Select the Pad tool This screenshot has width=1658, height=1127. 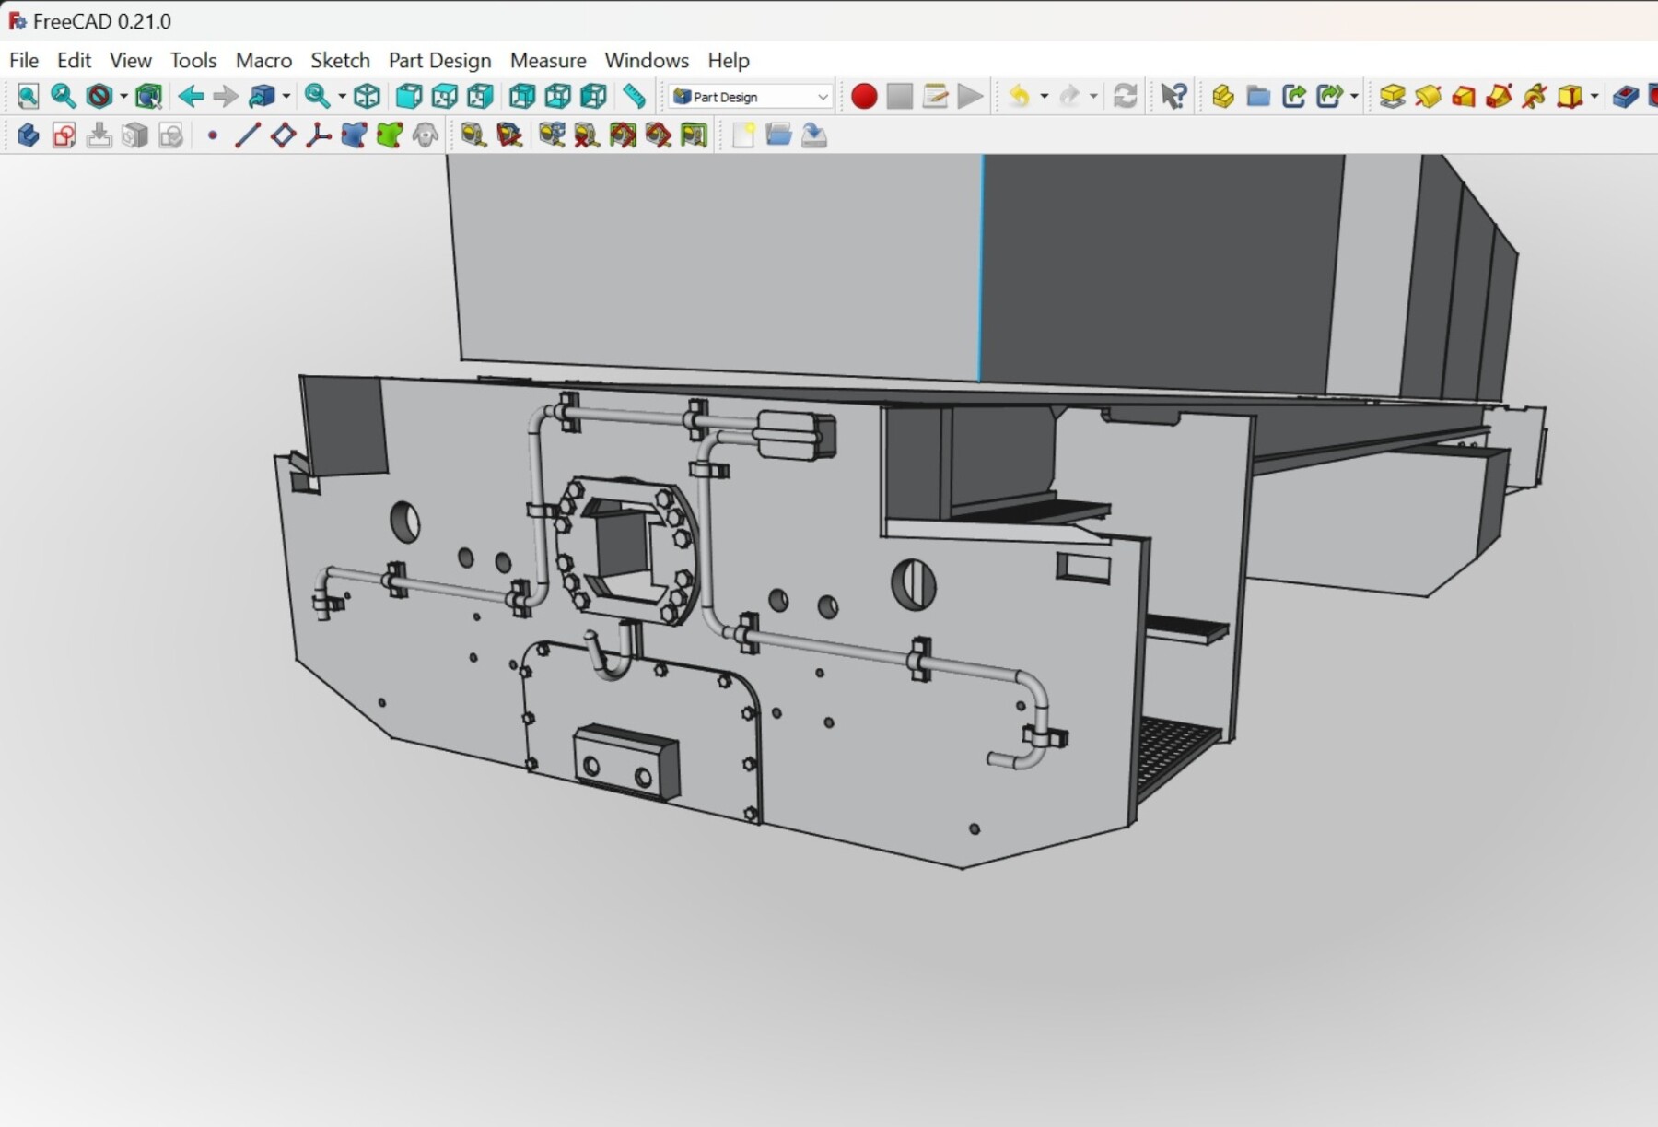click(1393, 96)
